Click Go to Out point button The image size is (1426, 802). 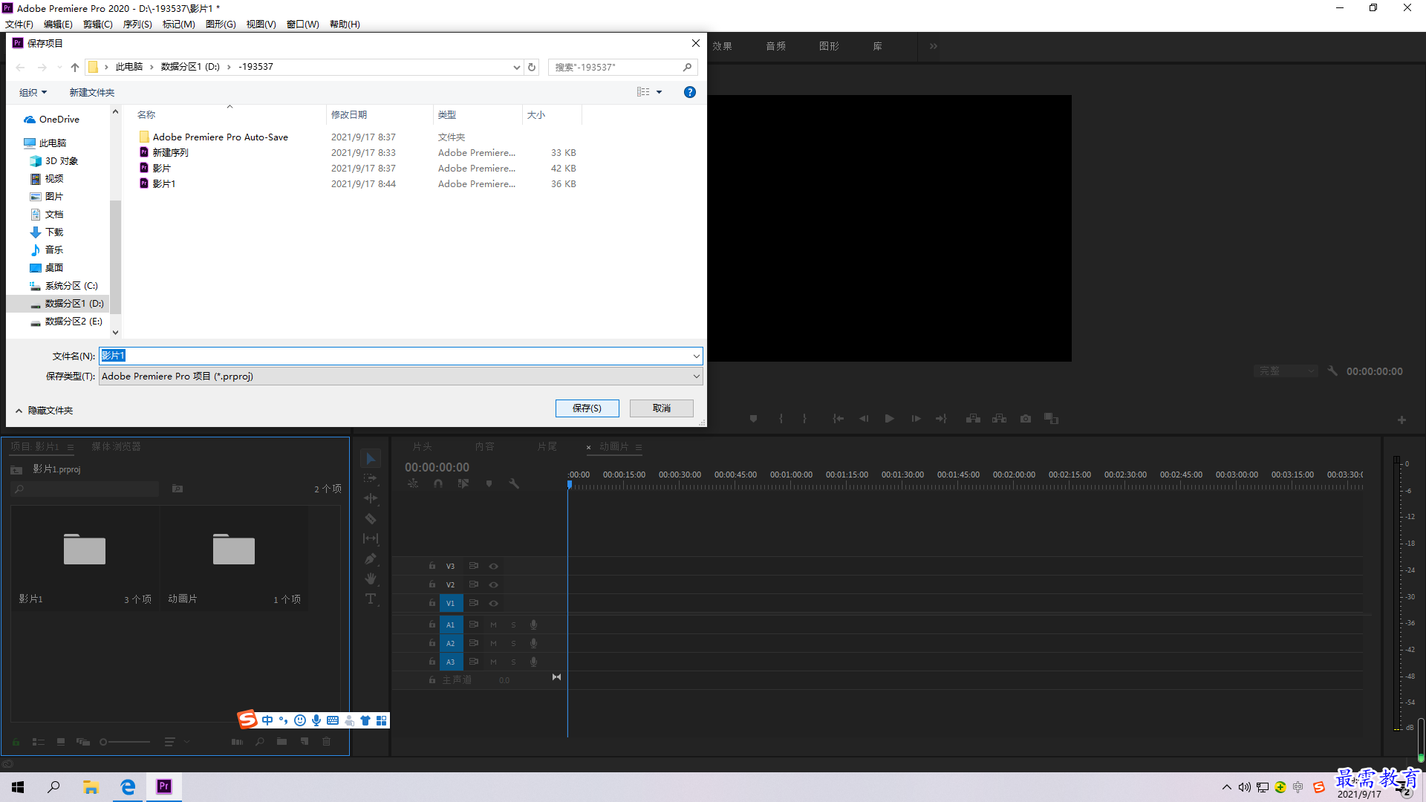(941, 419)
